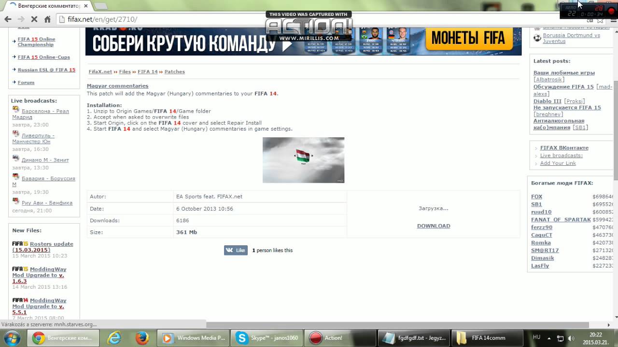Open the Hungarian flag preview thumbnail
The width and height of the screenshot is (618, 347).
click(303, 160)
